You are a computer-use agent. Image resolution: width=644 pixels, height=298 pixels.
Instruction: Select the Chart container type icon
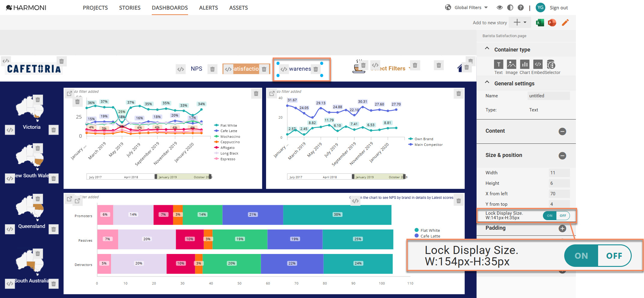point(525,64)
